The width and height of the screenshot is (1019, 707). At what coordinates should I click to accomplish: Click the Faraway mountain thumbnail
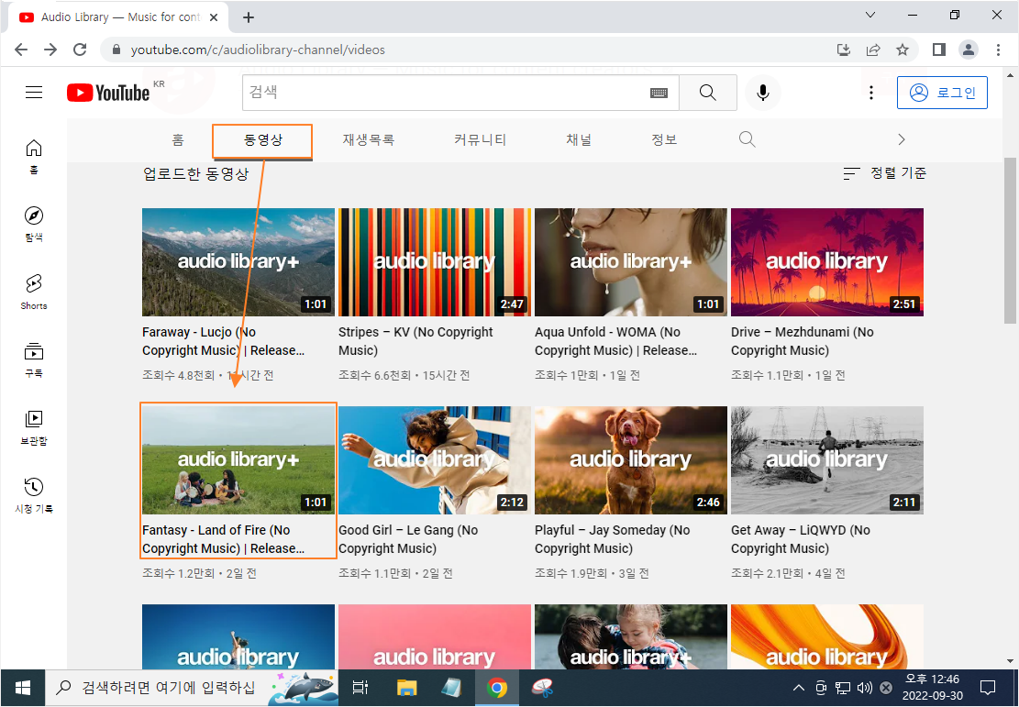point(238,262)
